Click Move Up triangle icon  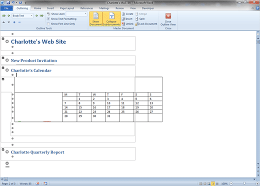tap(3, 22)
